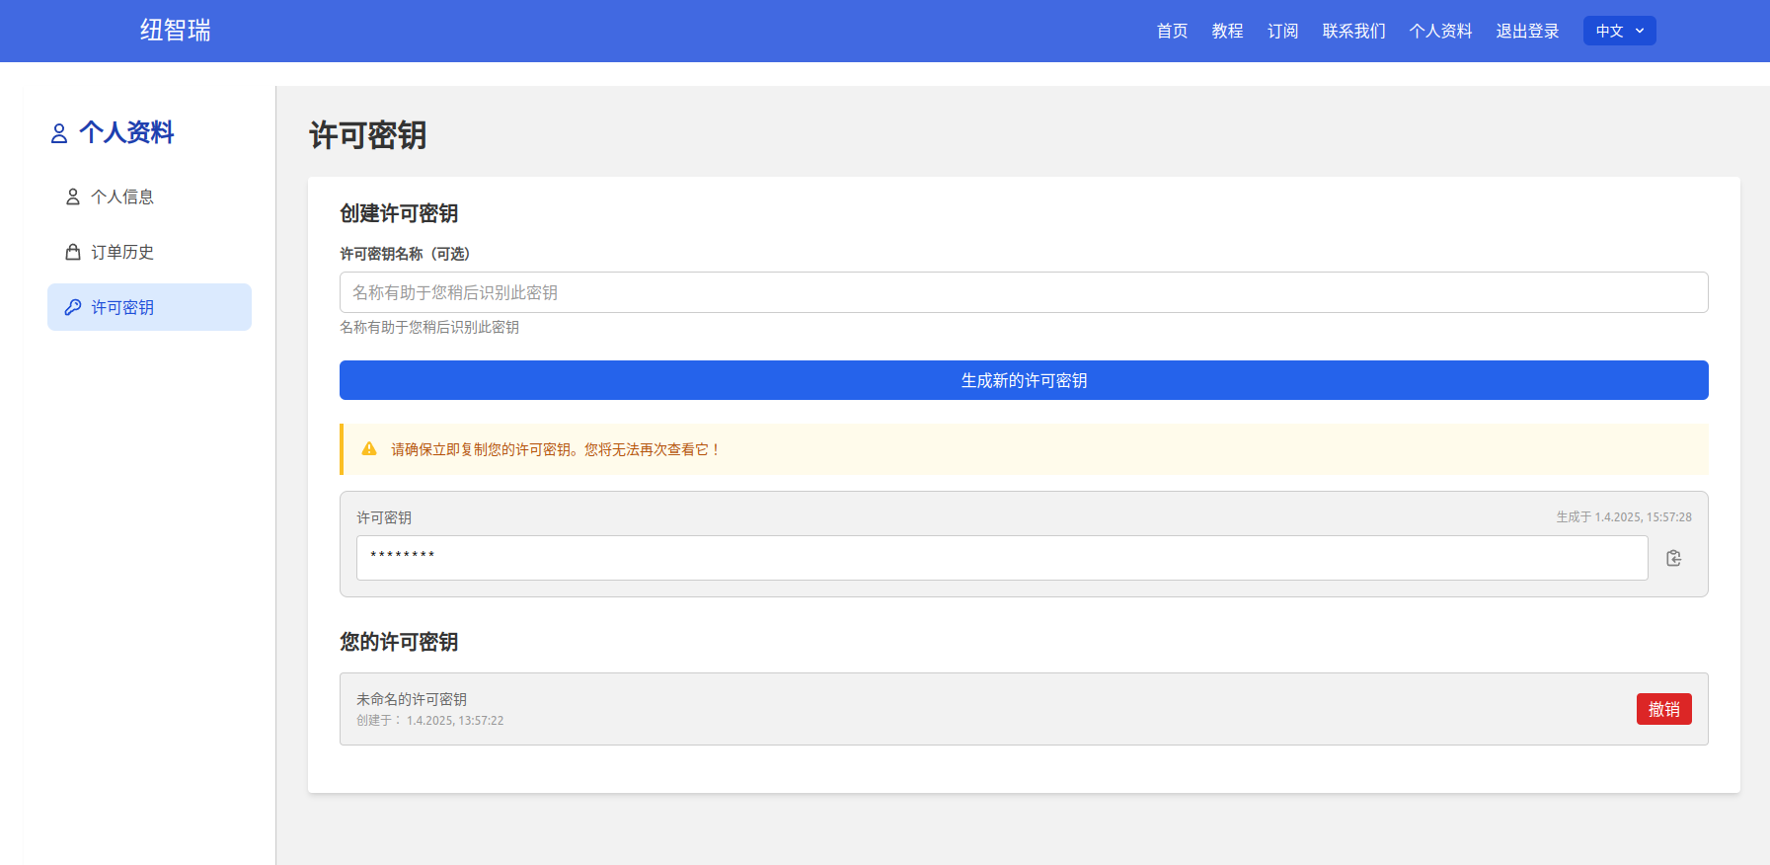Click the 生成于 1.4.2025, 15:57:28 timestamp
The height and width of the screenshot is (865, 1770).
click(1624, 516)
